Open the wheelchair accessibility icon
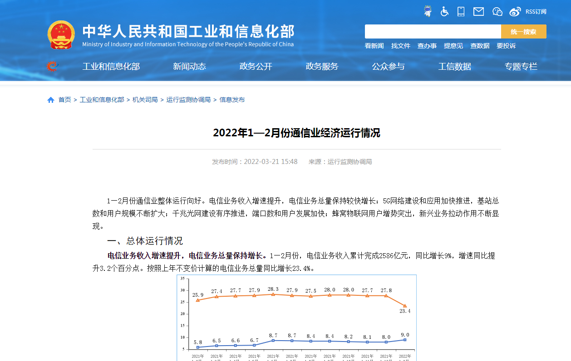The image size is (571, 361). click(x=444, y=11)
